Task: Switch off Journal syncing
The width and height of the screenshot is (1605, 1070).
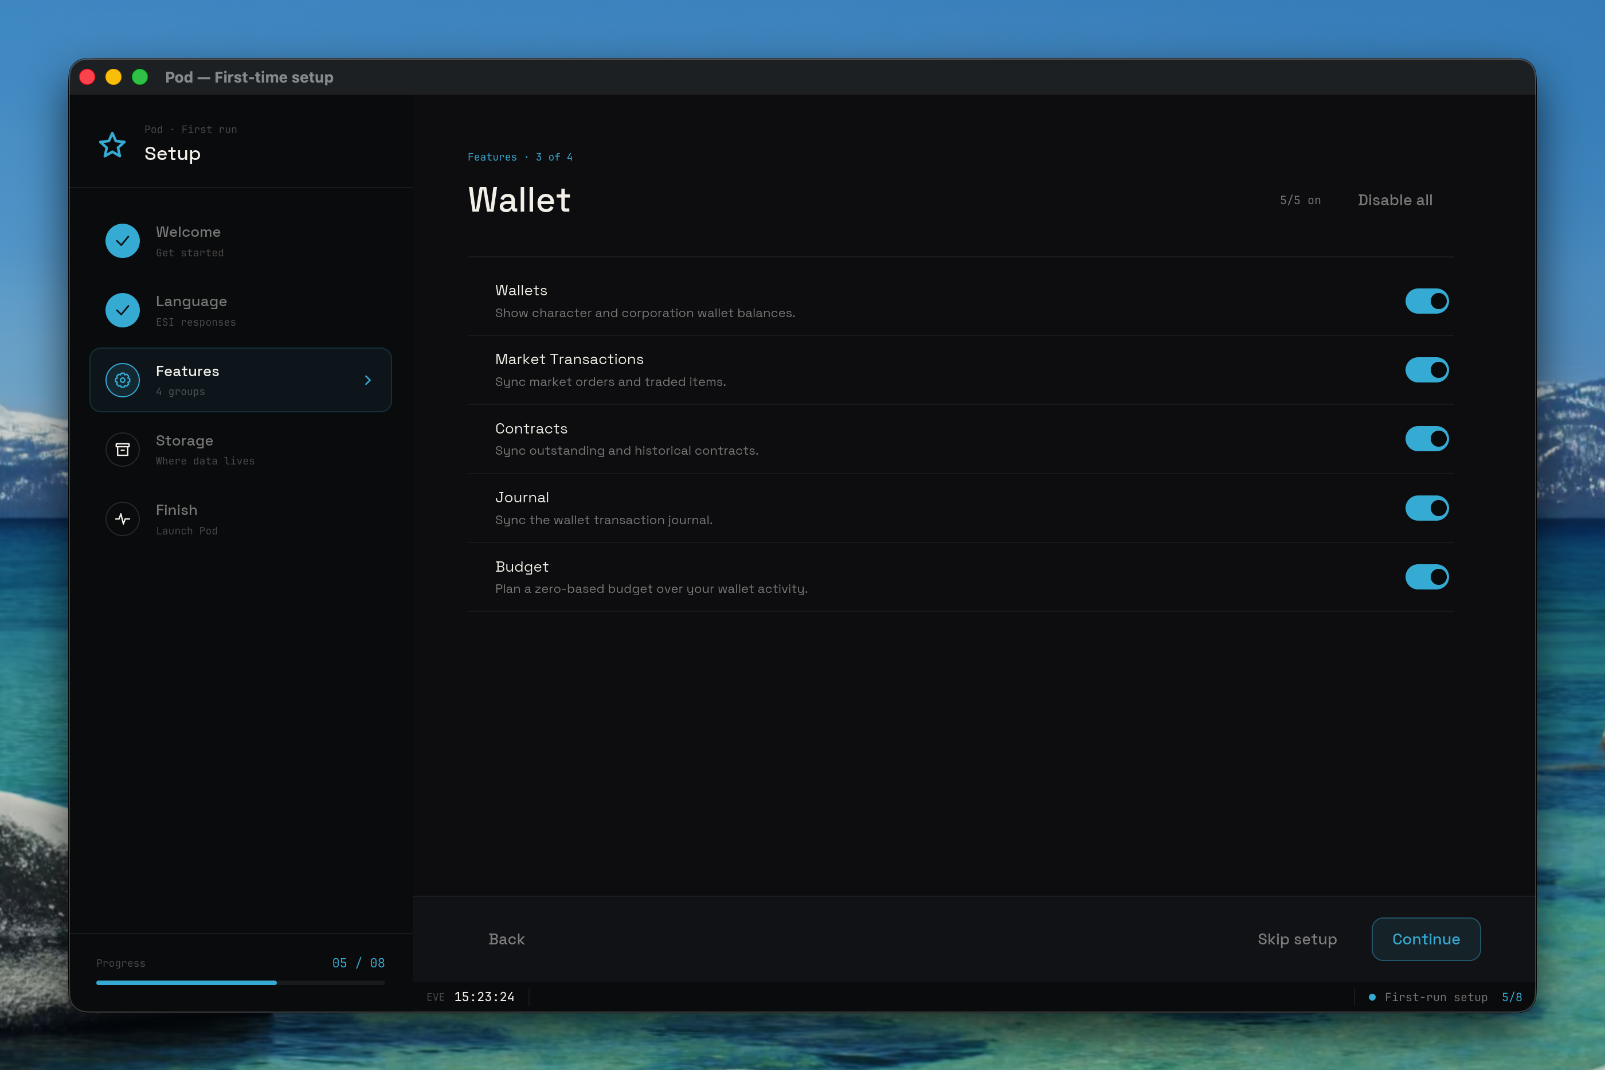Action: [1426, 509]
